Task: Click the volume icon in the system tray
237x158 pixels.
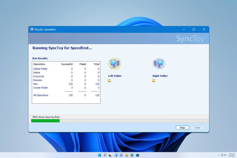Action: click(225, 155)
